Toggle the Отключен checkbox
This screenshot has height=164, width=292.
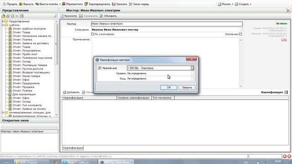click(x=240, y=34)
